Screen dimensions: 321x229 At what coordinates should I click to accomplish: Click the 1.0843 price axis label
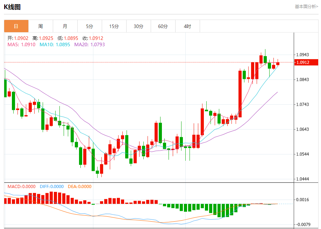click(302, 79)
